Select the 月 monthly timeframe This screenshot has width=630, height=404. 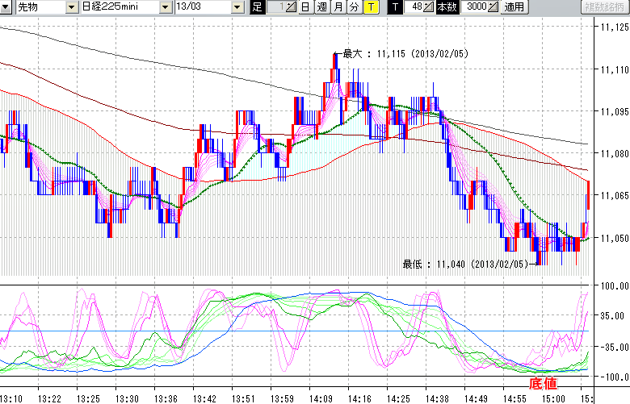[338, 7]
